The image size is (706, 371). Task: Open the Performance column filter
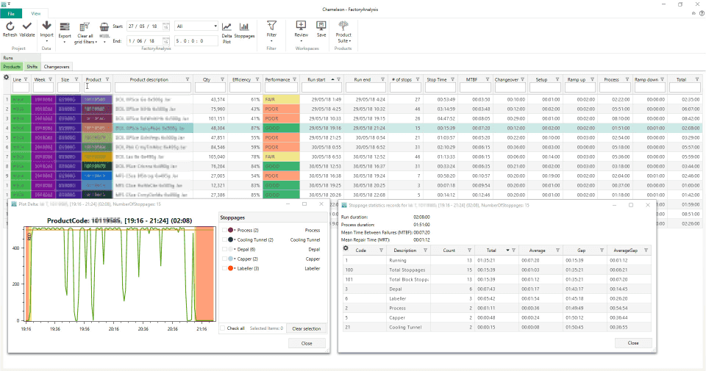295,79
